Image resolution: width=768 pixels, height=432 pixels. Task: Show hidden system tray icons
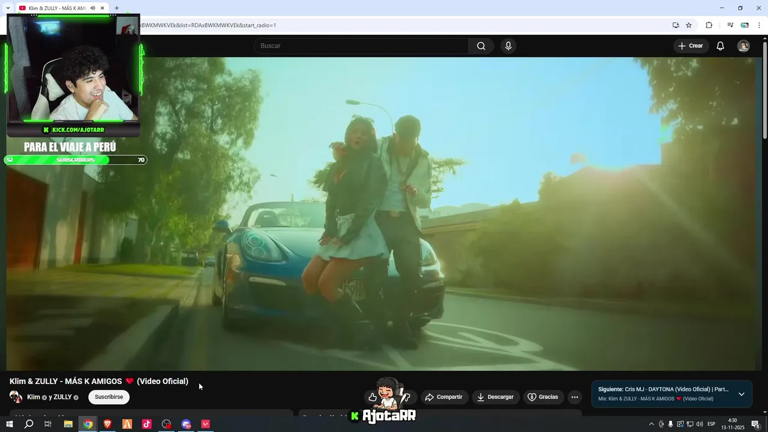pos(652,424)
